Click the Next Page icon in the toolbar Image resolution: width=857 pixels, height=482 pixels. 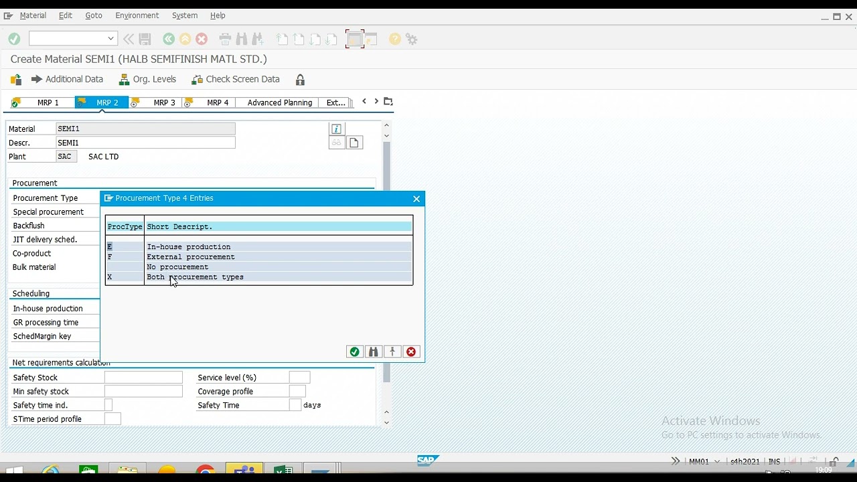(x=315, y=39)
